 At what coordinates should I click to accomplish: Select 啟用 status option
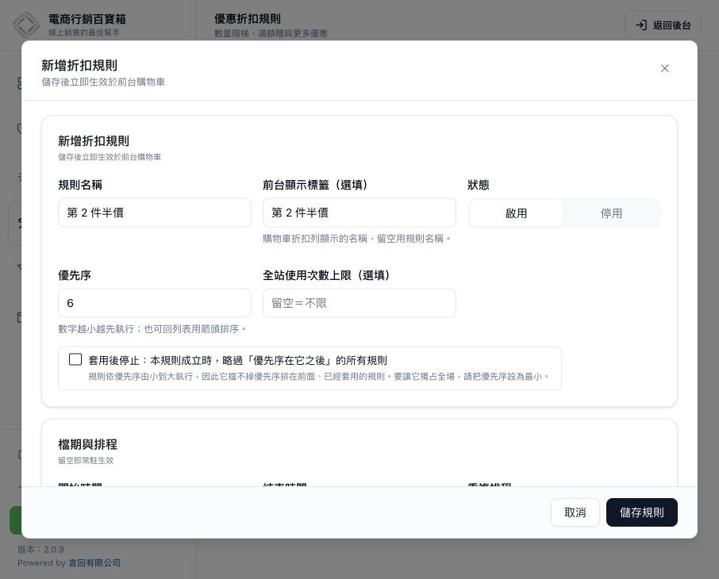[x=517, y=213]
